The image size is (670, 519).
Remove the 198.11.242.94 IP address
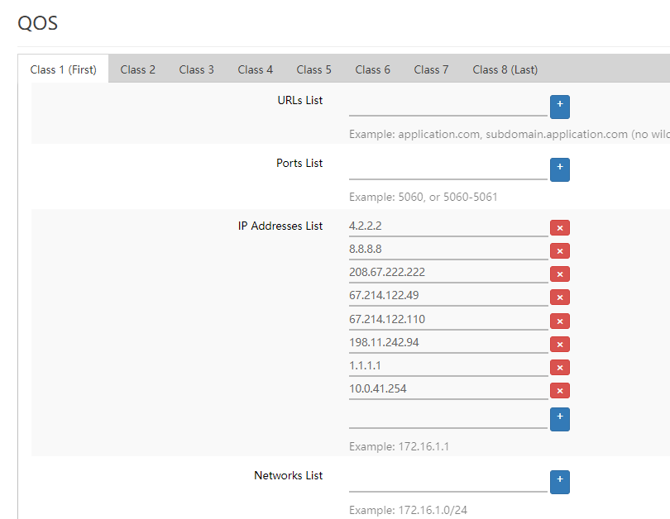coord(560,345)
